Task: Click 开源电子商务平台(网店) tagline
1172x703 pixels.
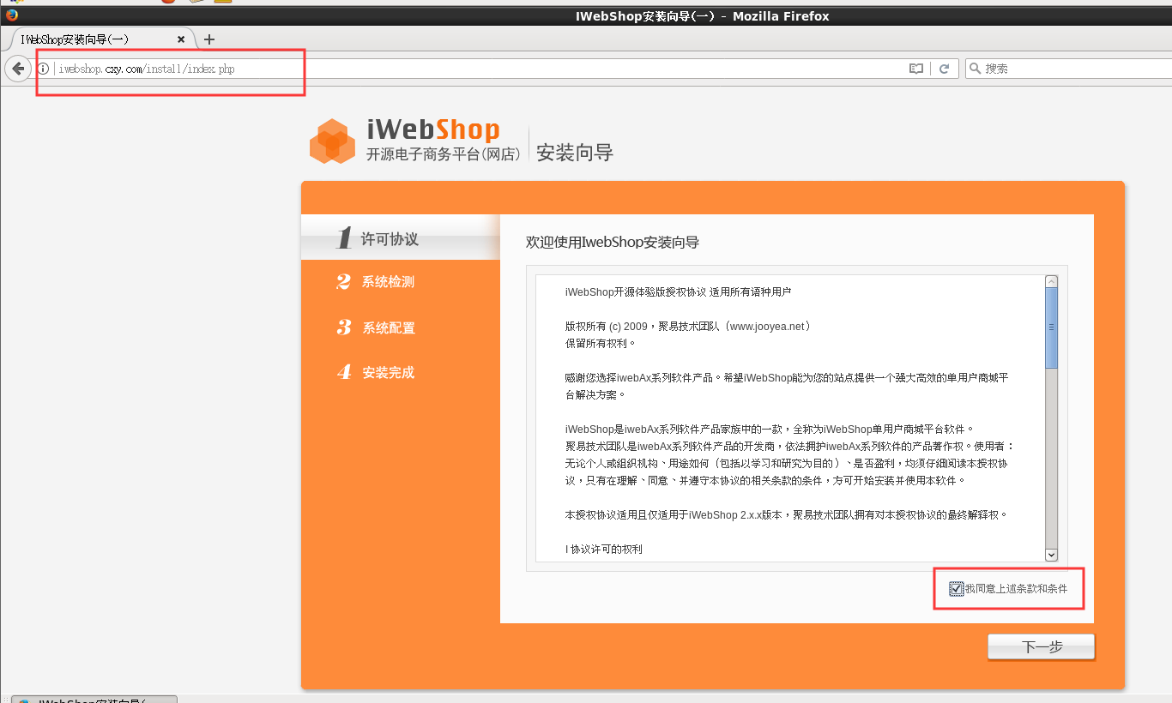Action: click(x=444, y=154)
